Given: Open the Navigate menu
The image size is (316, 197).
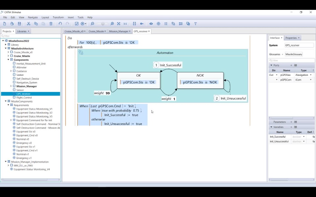Looking at the screenshot, I should click(33, 17).
